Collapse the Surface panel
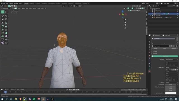Viewport: 179px width, 101px height. pyautogui.click(x=155, y=54)
